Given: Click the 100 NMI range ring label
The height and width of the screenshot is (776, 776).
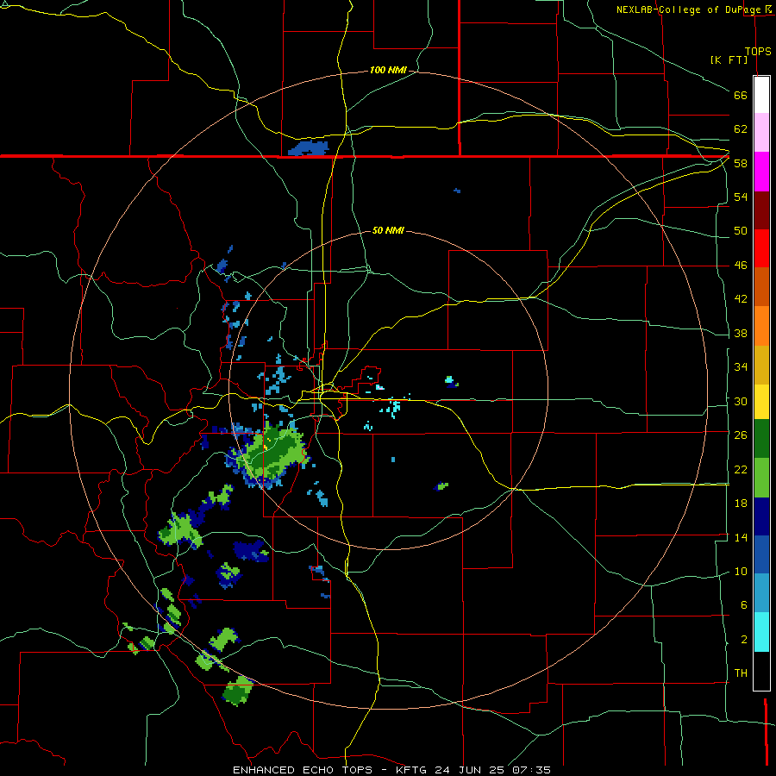Looking at the screenshot, I should pyautogui.click(x=388, y=71).
